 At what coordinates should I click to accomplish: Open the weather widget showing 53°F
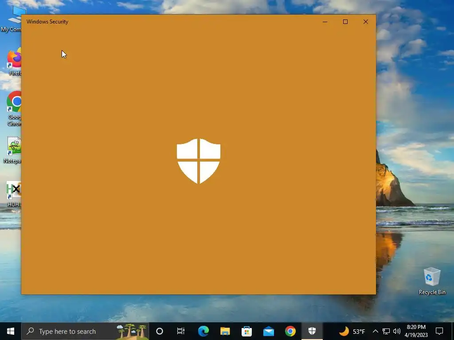pyautogui.click(x=352, y=331)
